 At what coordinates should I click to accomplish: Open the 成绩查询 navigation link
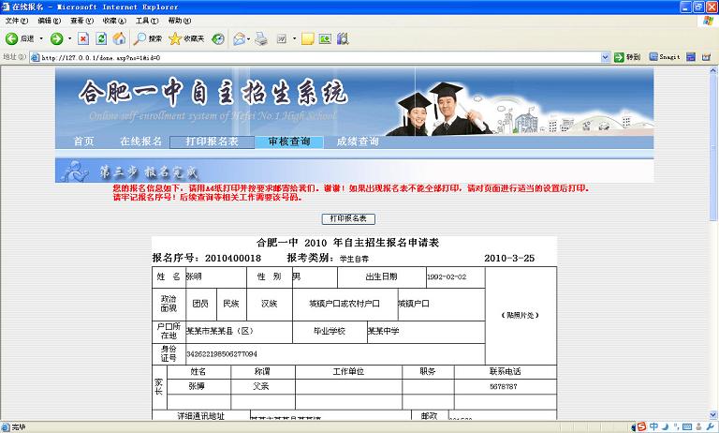(x=357, y=142)
